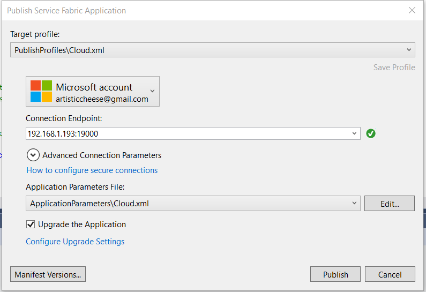
Task: Click the Connection Endpoint label
Action: coord(64,118)
